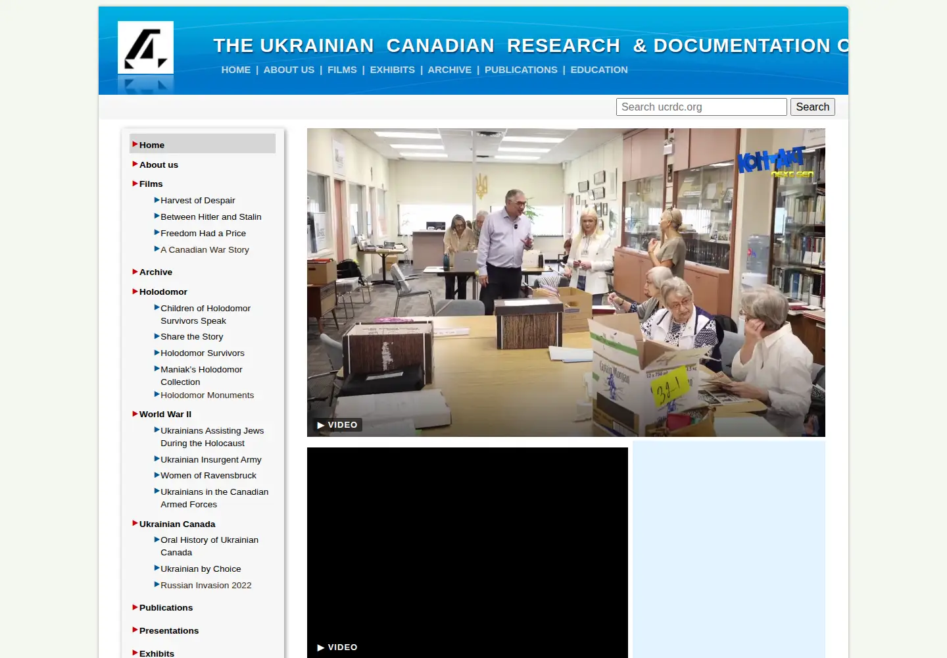Open Ukrainians Assisting Jews During Holocaust
This screenshot has width=947, height=658.
212,437
